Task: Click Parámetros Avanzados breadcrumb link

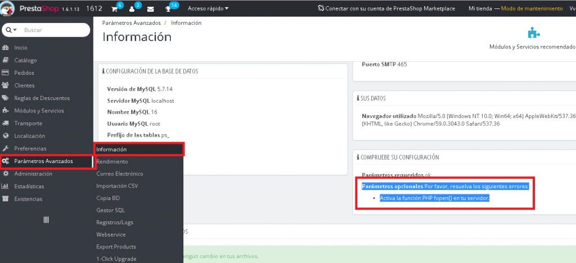Action: (x=132, y=23)
